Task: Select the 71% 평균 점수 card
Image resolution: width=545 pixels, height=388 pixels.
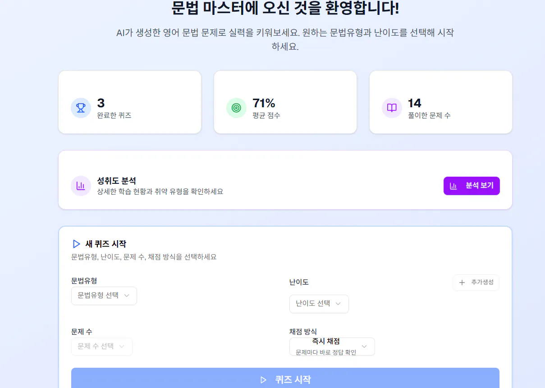Action: [x=285, y=102]
